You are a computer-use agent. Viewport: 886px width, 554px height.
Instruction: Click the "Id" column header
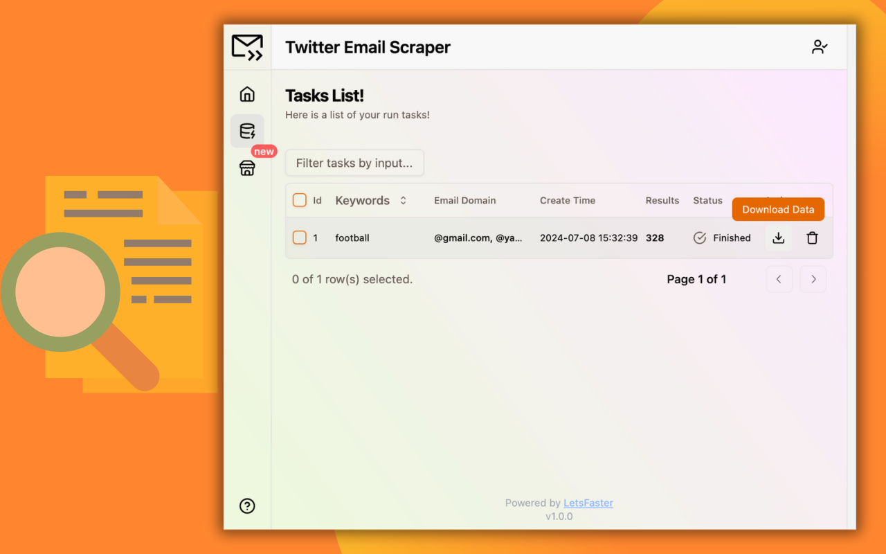click(x=317, y=200)
